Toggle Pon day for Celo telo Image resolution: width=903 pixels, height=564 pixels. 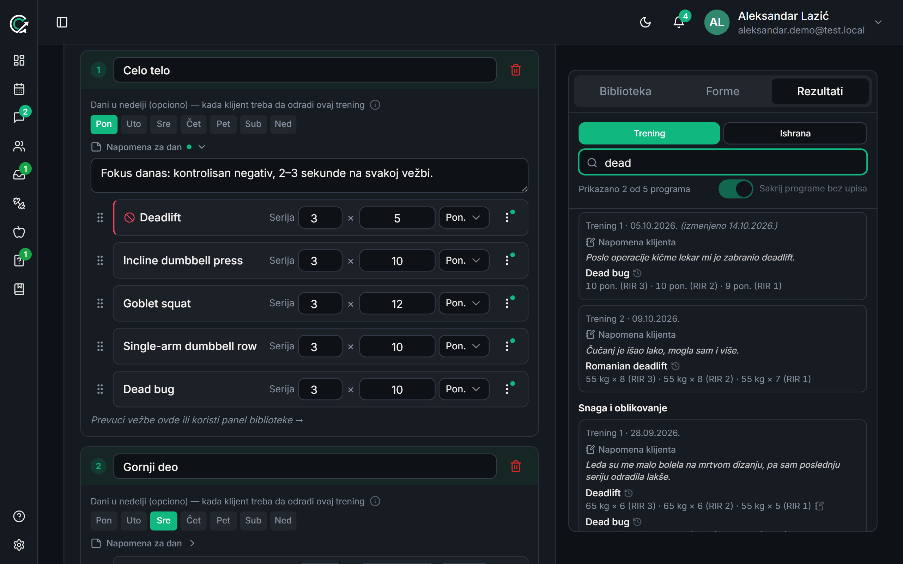tap(104, 124)
